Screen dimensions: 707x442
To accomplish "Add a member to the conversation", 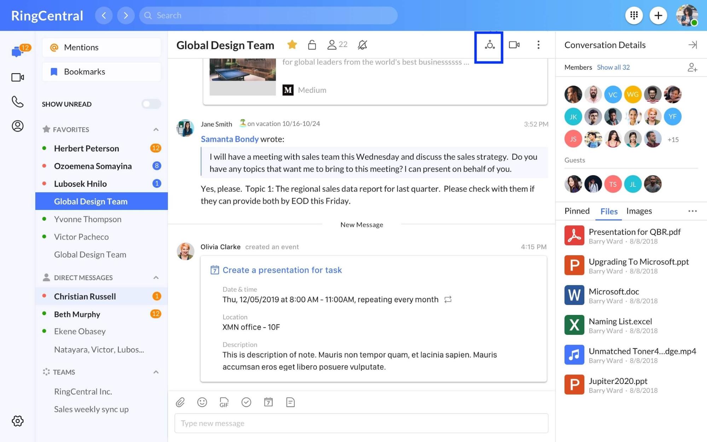I will (x=692, y=67).
